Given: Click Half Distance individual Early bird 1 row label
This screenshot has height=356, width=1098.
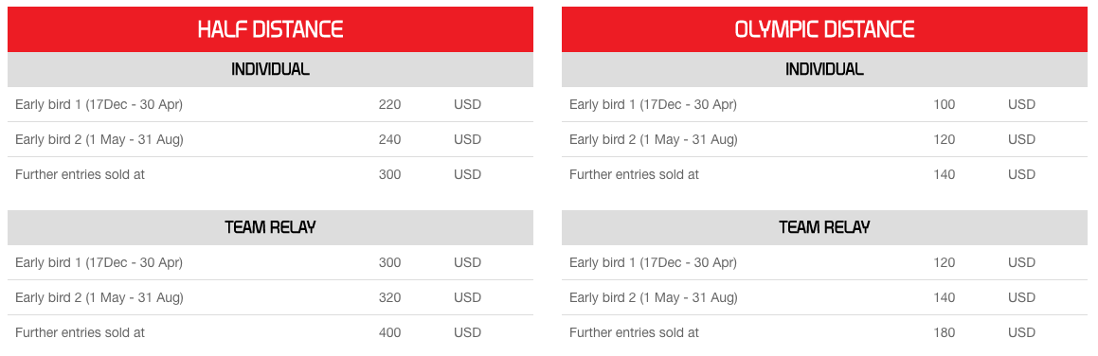Looking at the screenshot, I should [99, 105].
